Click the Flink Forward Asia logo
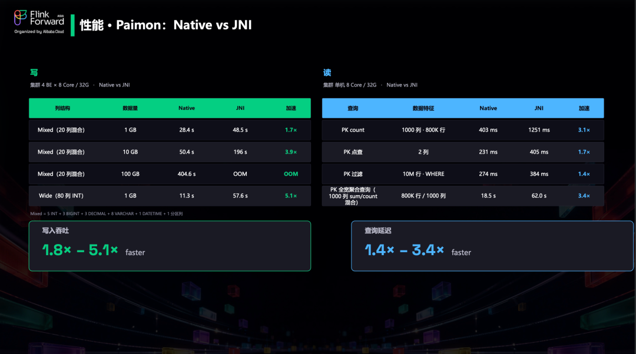This screenshot has height=354, width=636. tap(39, 18)
